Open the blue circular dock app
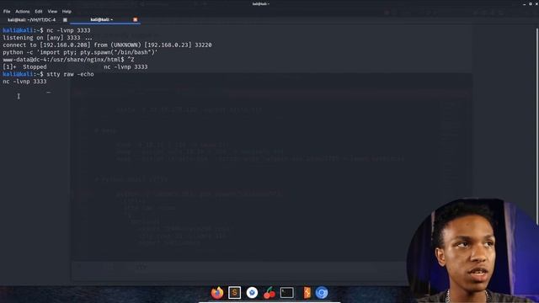 [x=252, y=293]
